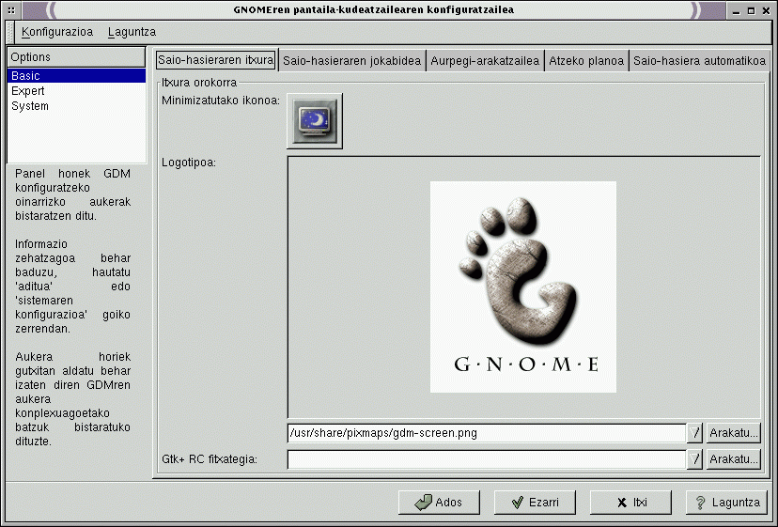Open the Atzeko planoa tab
The width and height of the screenshot is (778, 527).
[586, 60]
